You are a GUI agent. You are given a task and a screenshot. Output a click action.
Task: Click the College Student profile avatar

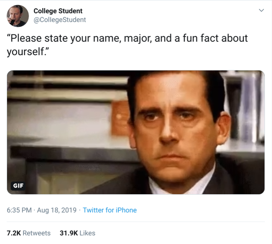click(x=17, y=16)
